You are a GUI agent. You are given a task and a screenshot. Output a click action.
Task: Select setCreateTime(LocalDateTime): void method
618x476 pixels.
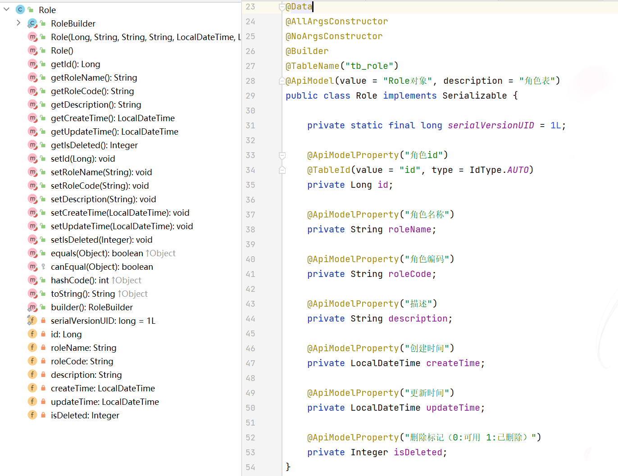[120, 213]
